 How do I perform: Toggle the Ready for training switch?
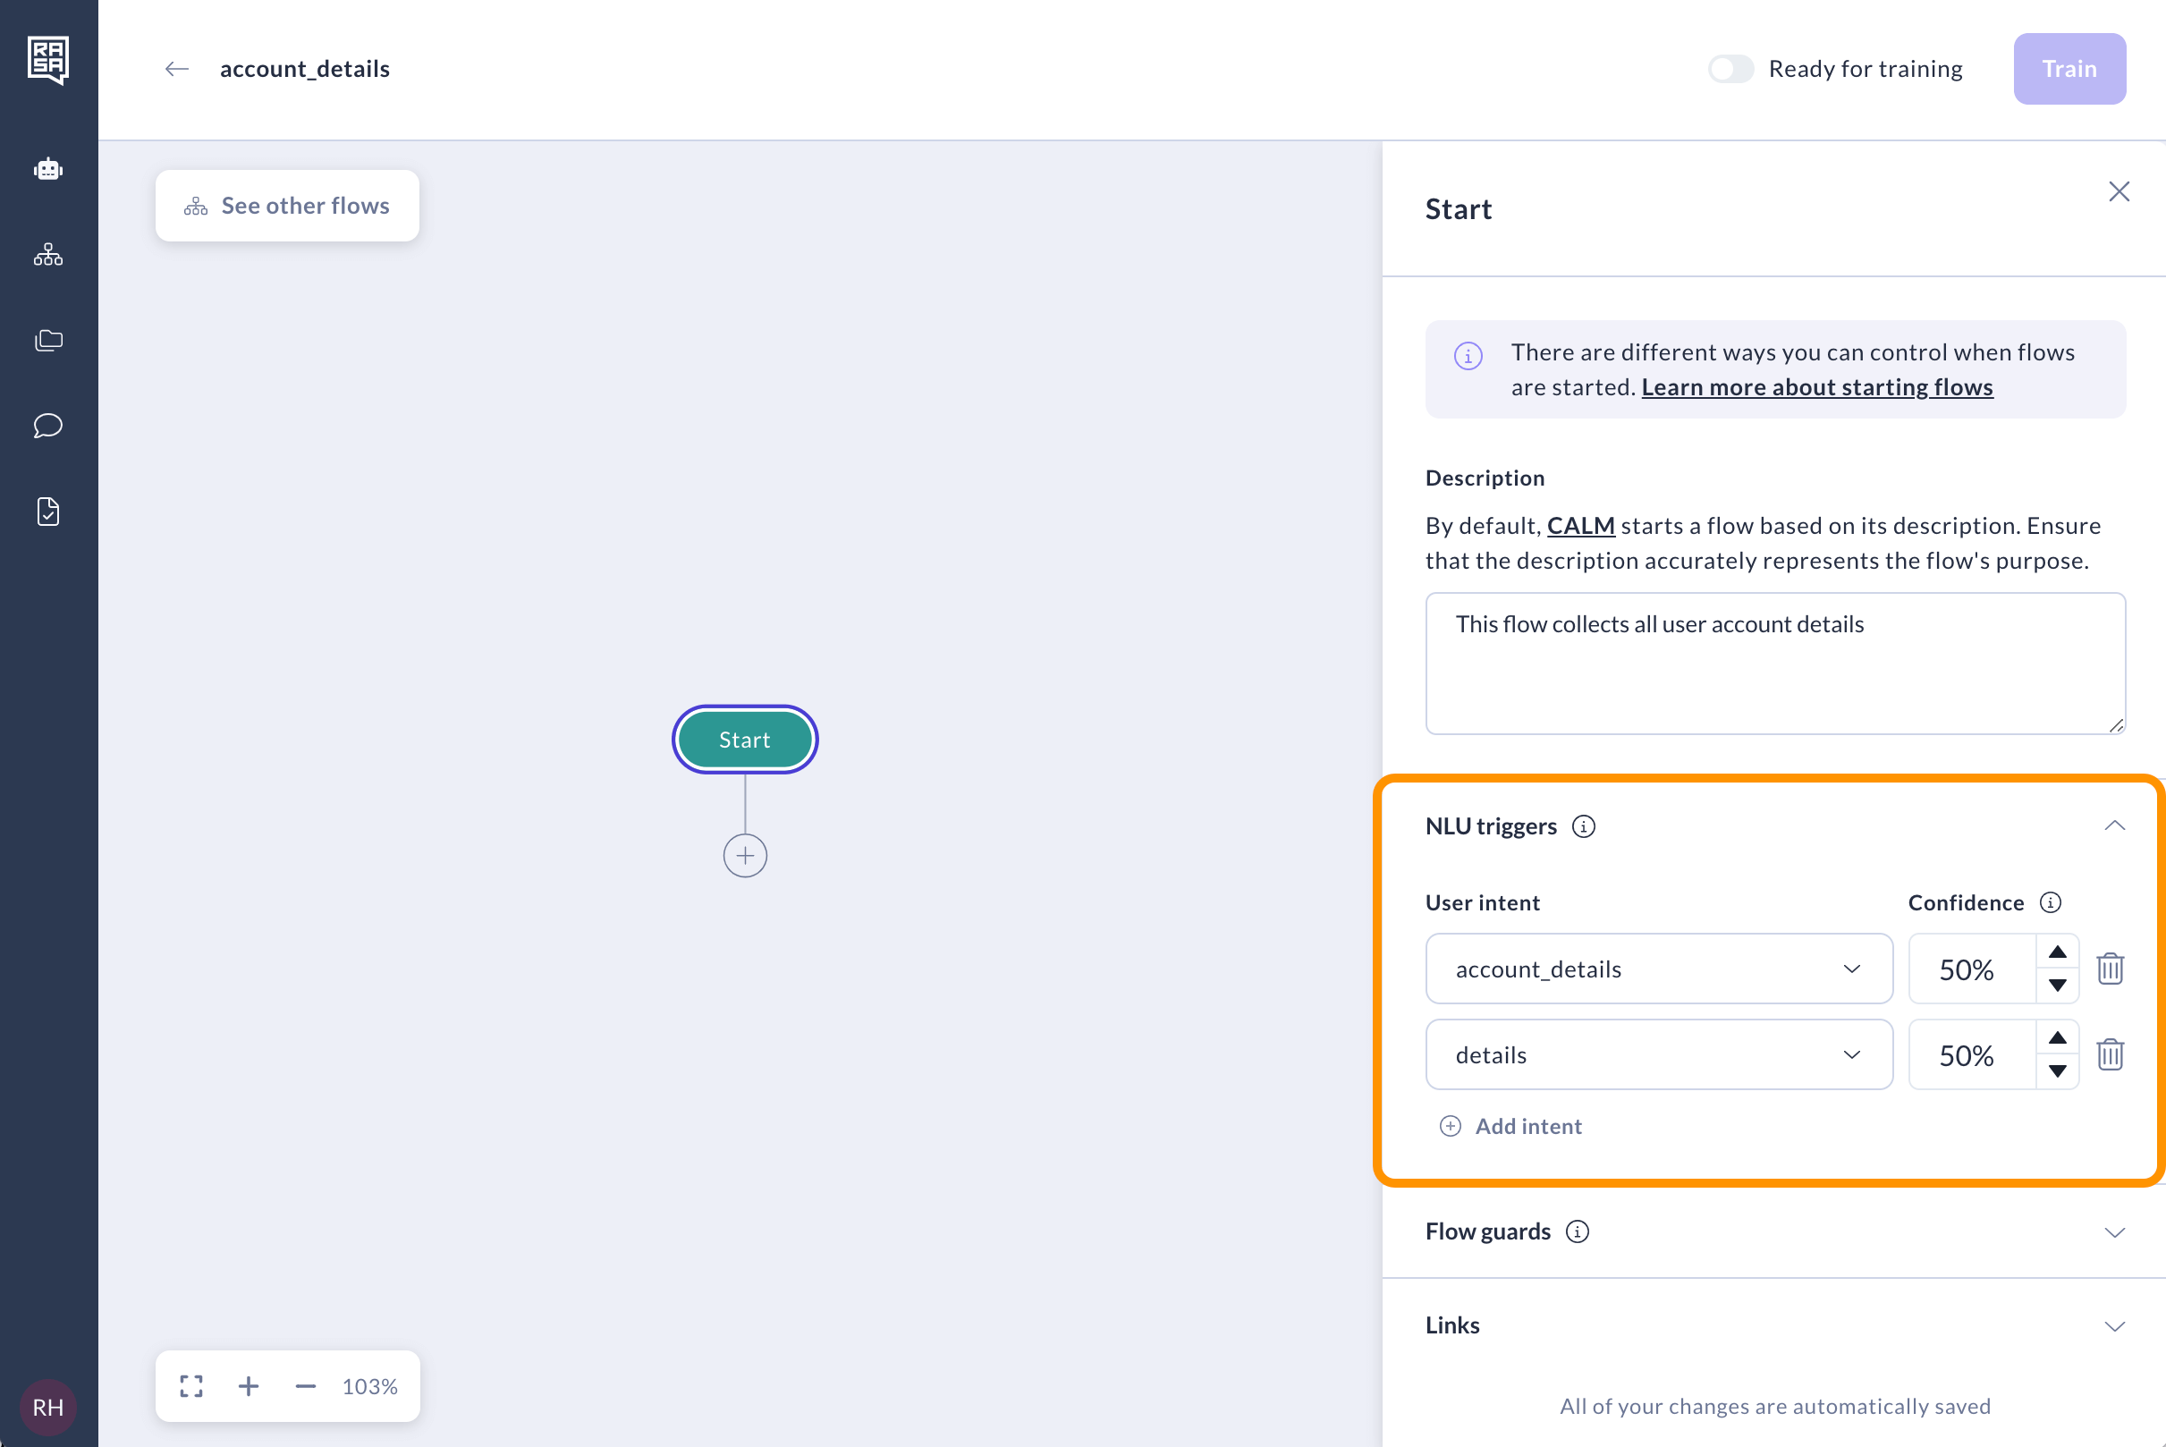click(x=1730, y=69)
